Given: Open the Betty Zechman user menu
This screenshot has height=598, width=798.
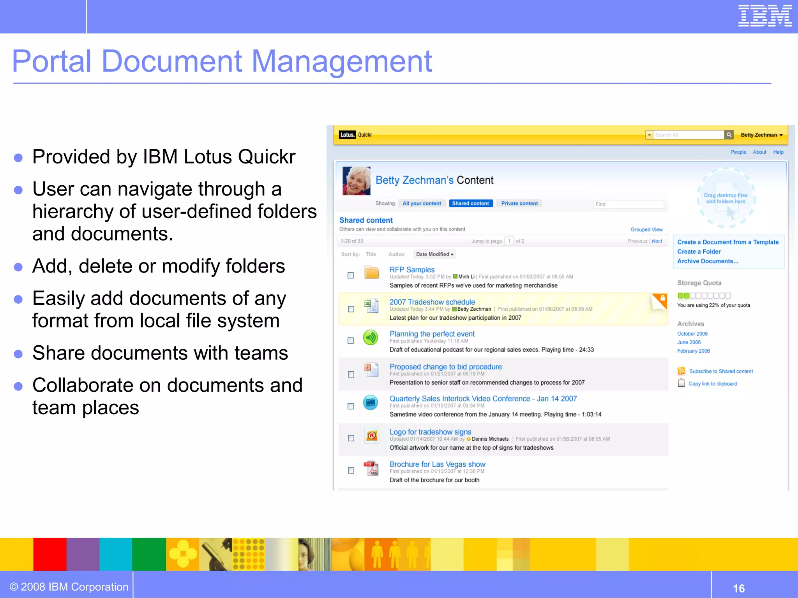Looking at the screenshot, I should pos(761,135).
